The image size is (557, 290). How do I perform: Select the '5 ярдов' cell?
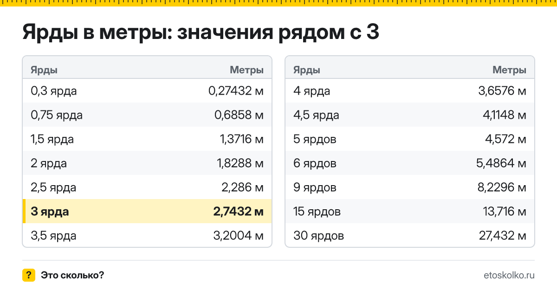[x=315, y=139]
